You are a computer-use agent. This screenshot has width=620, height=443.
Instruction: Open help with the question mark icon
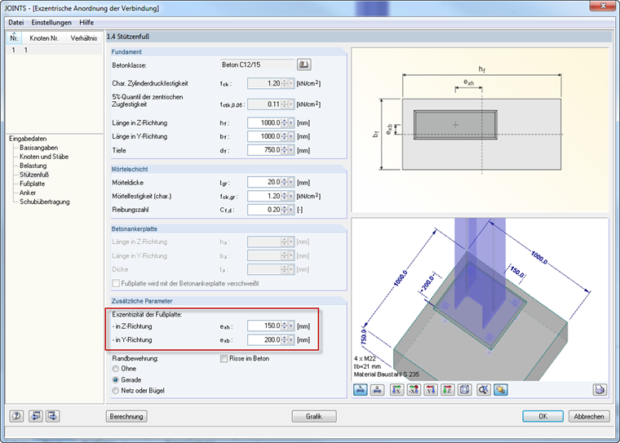click(x=16, y=416)
